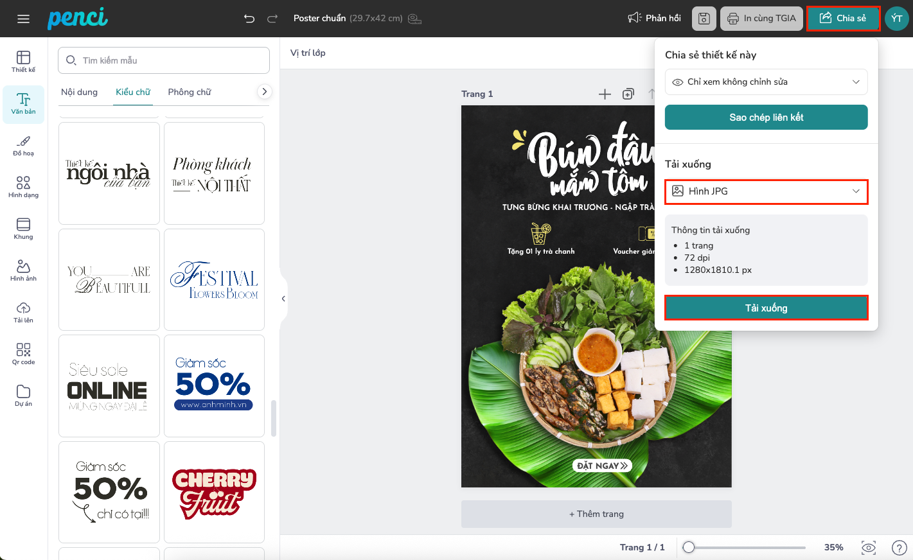Switch to the Phông chữ tab
Screen dimensions: 913x560
(x=190, y=92)
